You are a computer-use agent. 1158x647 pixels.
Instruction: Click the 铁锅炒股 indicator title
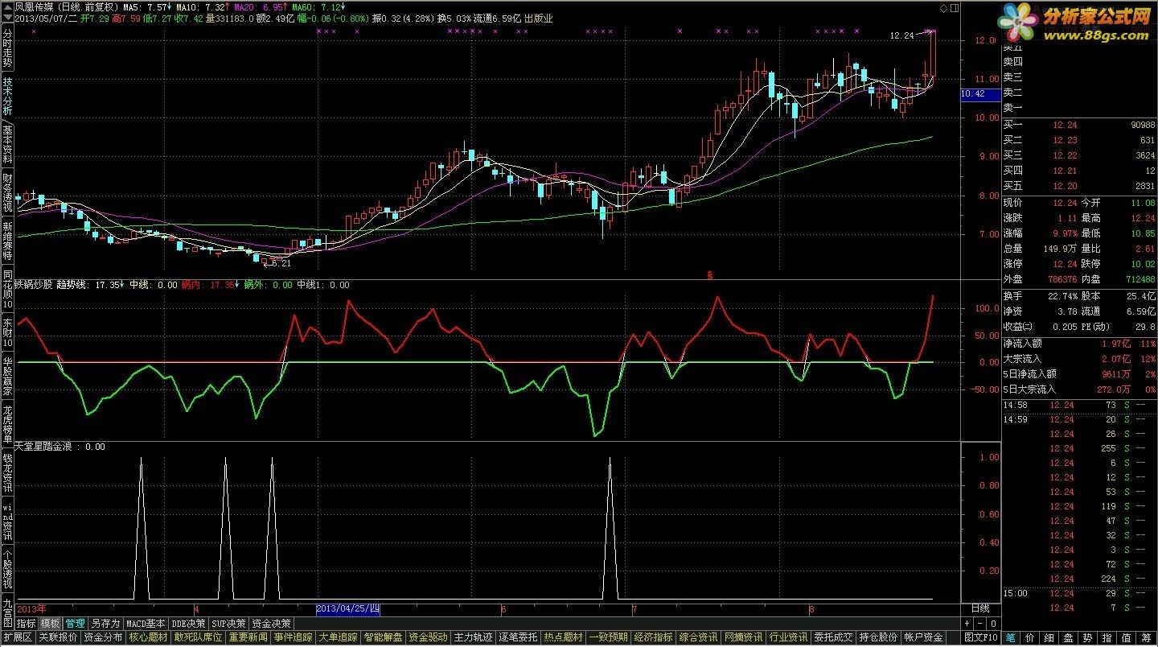[34, 284]
